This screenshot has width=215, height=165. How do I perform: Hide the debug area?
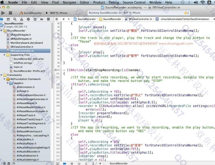pos(58,163)
